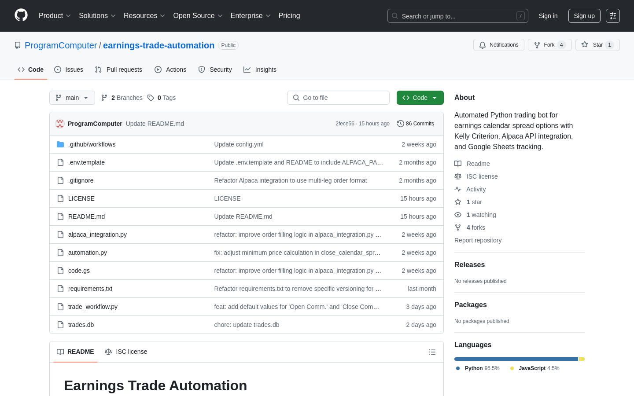Open the ProgramComputer owner link
The image size is (634, 396).
tap(61, 45)
